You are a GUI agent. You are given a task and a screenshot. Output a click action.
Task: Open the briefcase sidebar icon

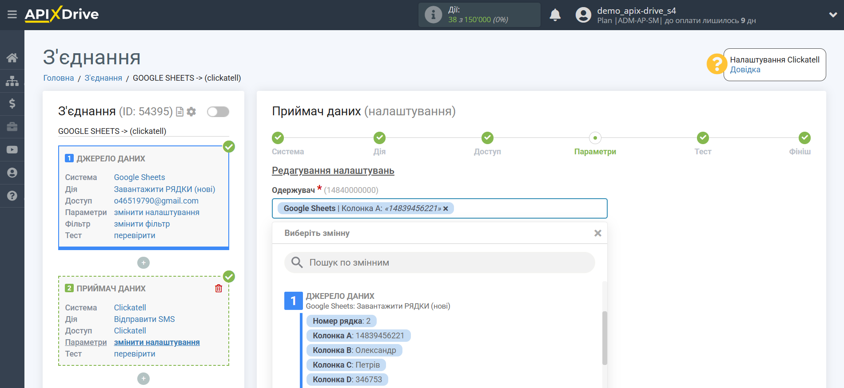(12, 127)
